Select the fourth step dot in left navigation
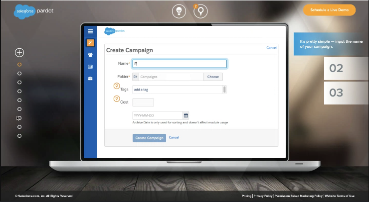The image size is (369, 202). pos(19,92)
